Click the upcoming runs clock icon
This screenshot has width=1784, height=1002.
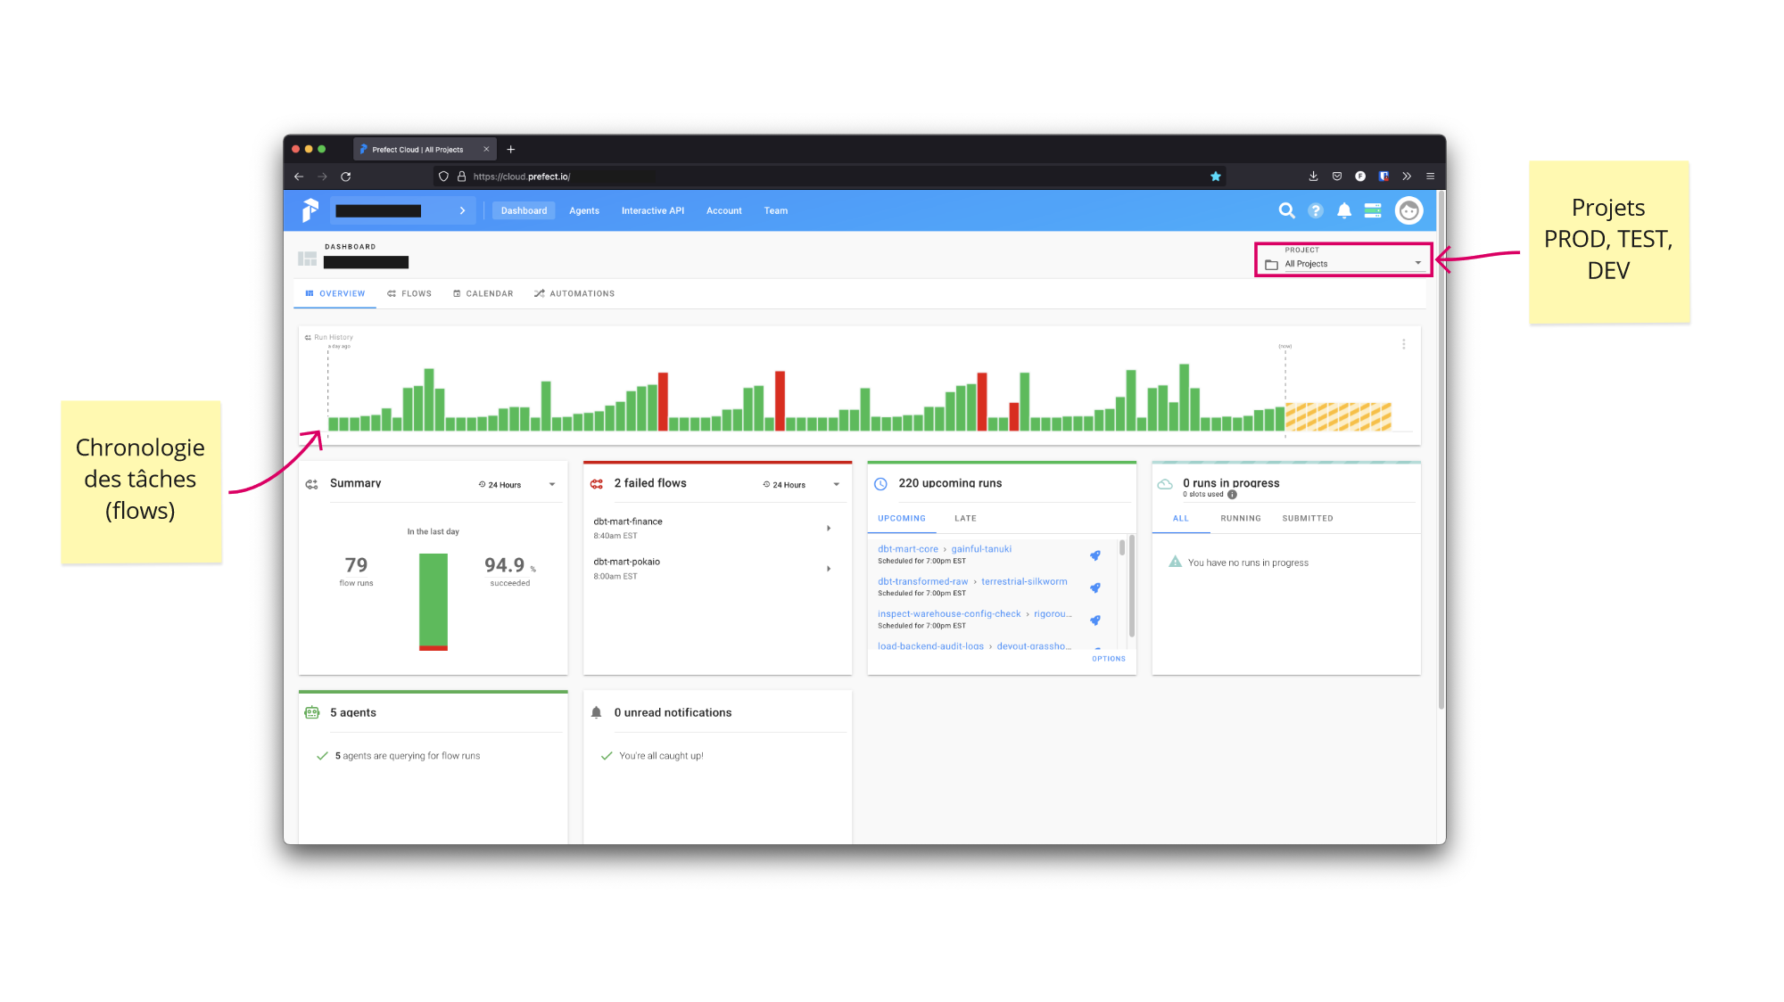[880, 484]
